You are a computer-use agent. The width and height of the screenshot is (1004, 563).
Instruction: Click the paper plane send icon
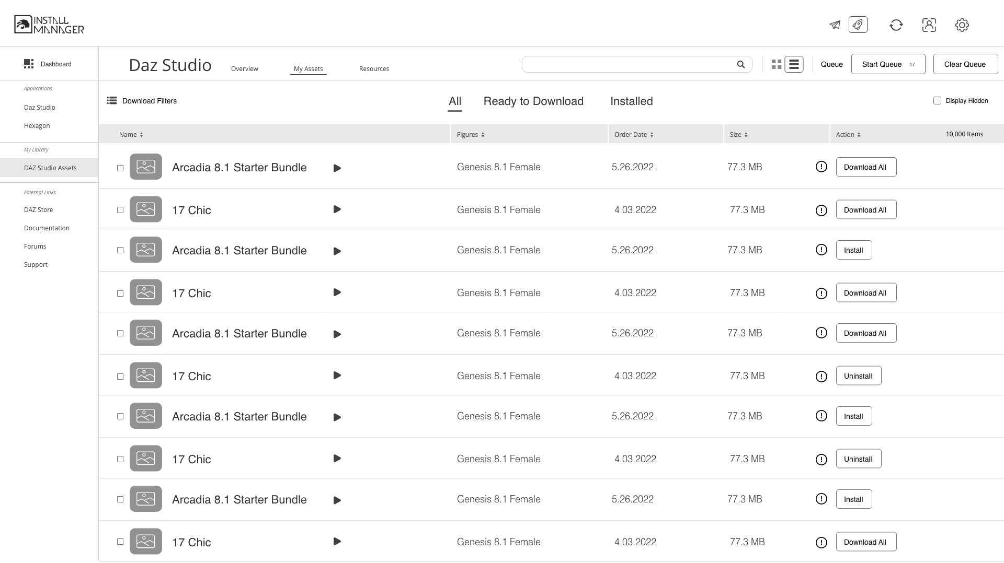[x=835, y=25]
